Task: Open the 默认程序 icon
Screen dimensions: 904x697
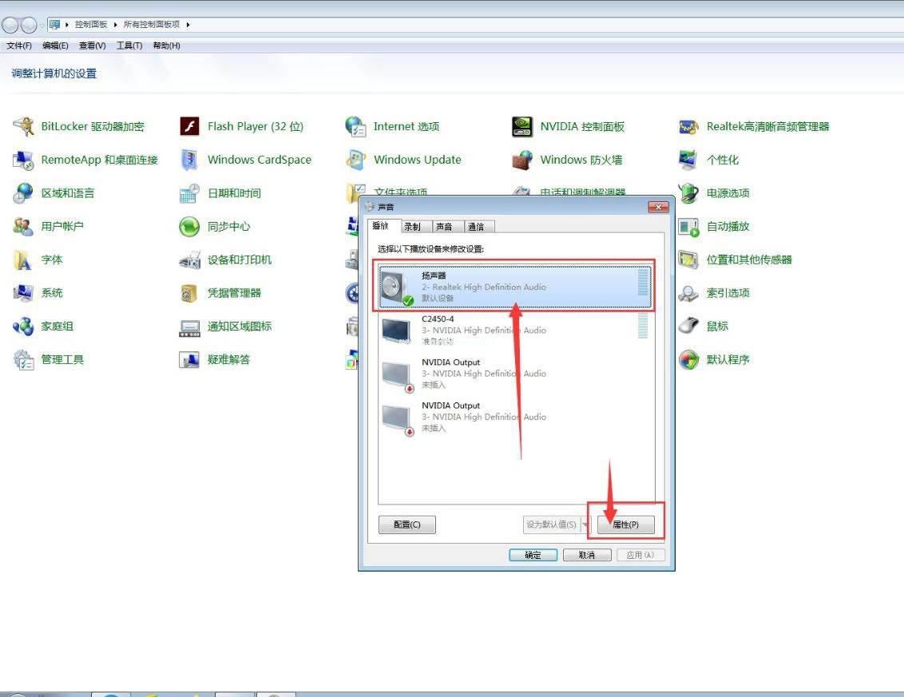Action: pyautogui.click(x=689, y=360)
